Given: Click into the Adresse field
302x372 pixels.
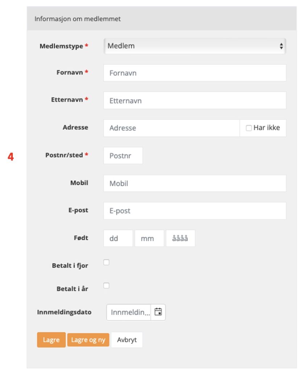Looking at the screenshot, I should [x=171, y=128].
